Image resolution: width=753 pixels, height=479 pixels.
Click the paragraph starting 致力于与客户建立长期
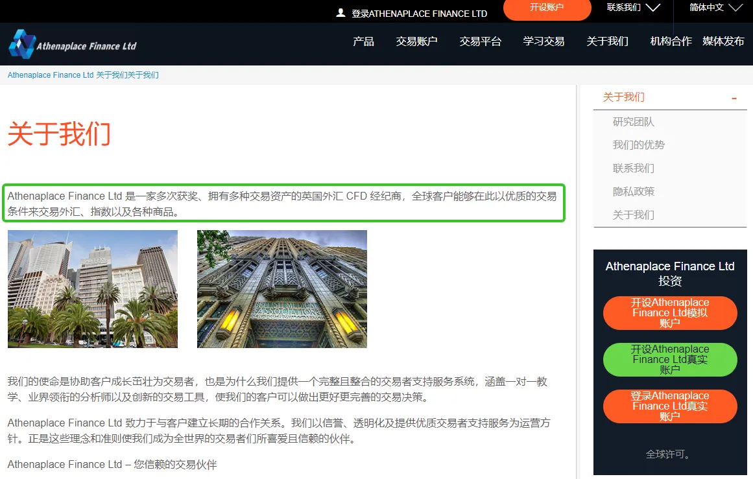click(x=278, y=430)
